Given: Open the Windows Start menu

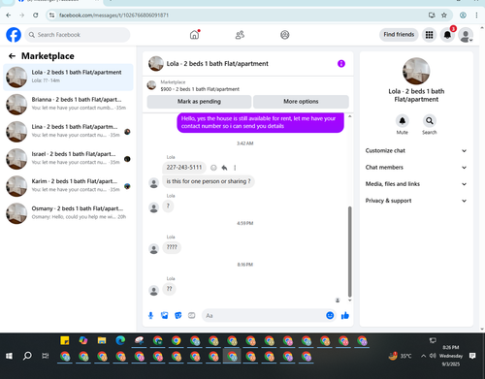Looking at the screenshot, I should [9, 356].
